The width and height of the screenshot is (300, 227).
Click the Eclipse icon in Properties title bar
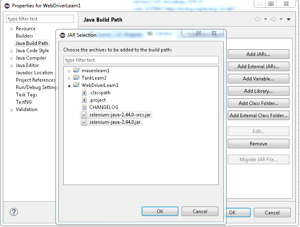coord(7,6)
